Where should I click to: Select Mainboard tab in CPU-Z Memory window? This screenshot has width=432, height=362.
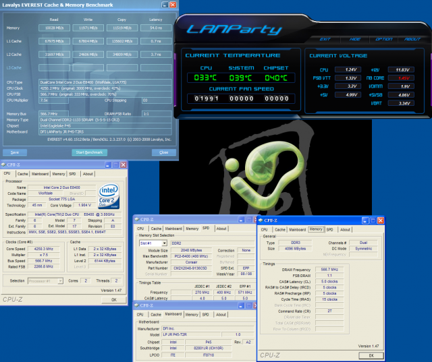(x=297, y=229)
